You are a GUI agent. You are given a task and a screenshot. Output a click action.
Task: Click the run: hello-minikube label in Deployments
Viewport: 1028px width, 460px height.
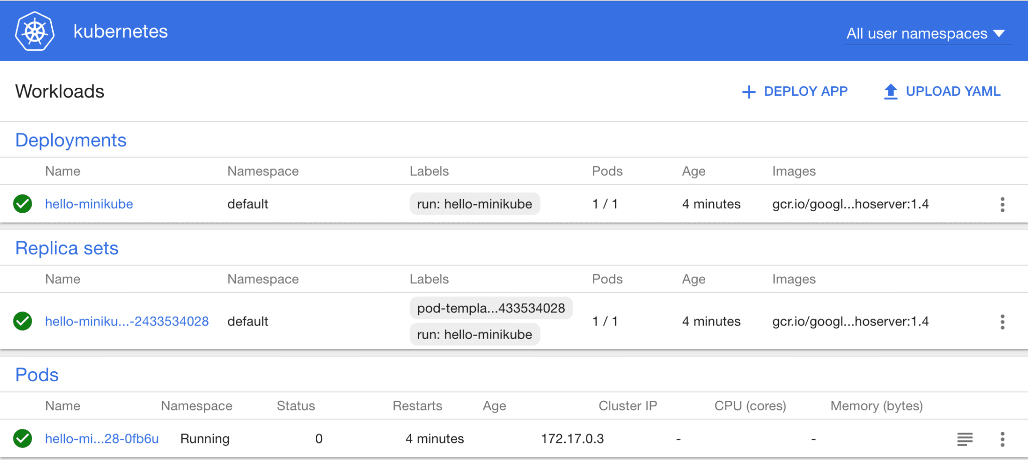pos(475,204)
